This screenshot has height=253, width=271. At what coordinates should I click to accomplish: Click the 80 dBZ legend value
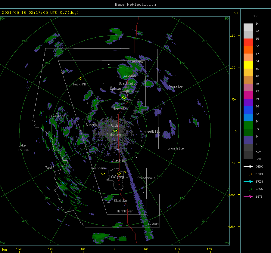click(257, 24)
